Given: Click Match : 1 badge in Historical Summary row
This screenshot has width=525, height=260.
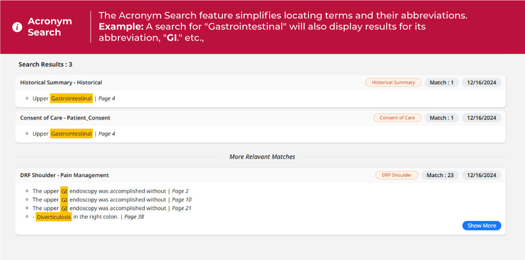Looking at the screenshot, I should pos(441,82).
